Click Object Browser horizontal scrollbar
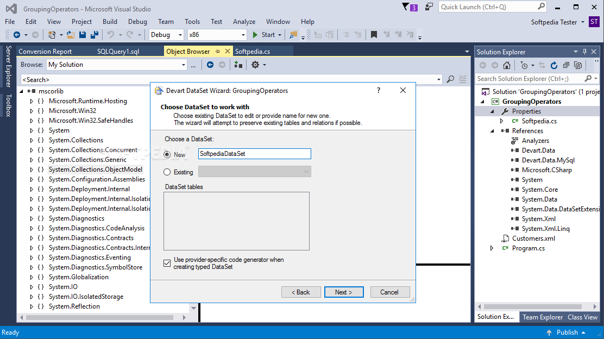The height and width of the screenshot is (339, 604). (x=99, y=317)
